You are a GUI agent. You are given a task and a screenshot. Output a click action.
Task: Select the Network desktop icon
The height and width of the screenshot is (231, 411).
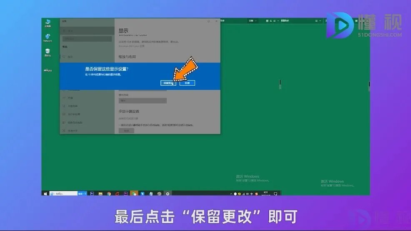[48, 38]
